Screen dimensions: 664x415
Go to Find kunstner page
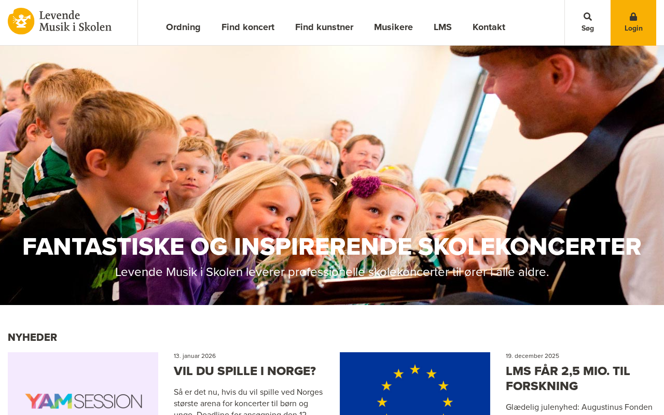[x=324, y=27]
